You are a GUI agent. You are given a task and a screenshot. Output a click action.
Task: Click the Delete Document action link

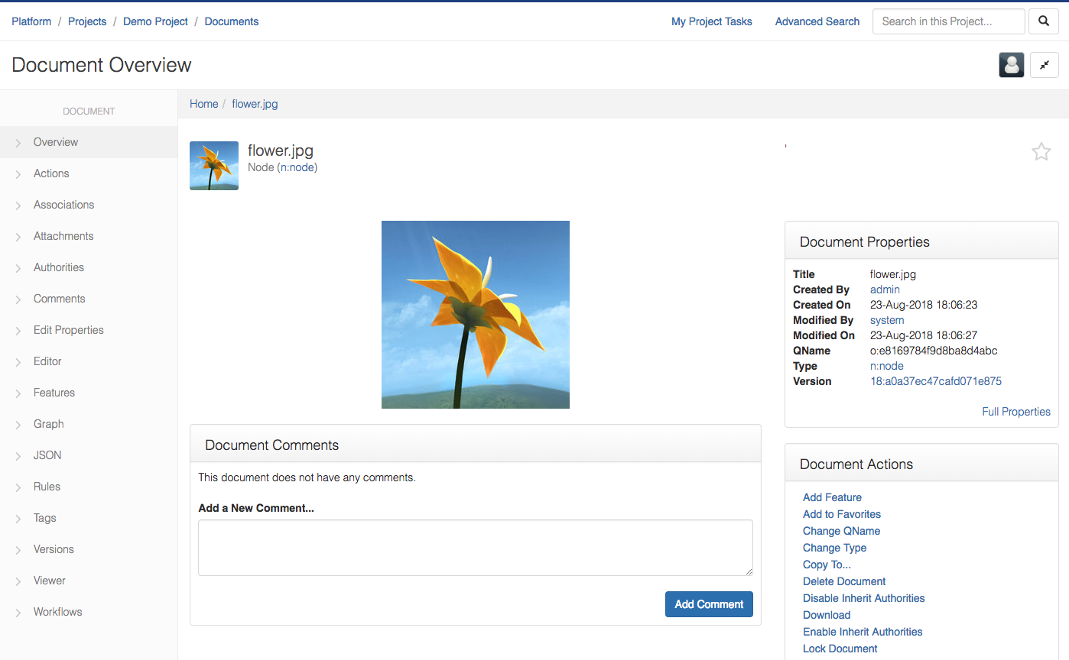[844, 581]
